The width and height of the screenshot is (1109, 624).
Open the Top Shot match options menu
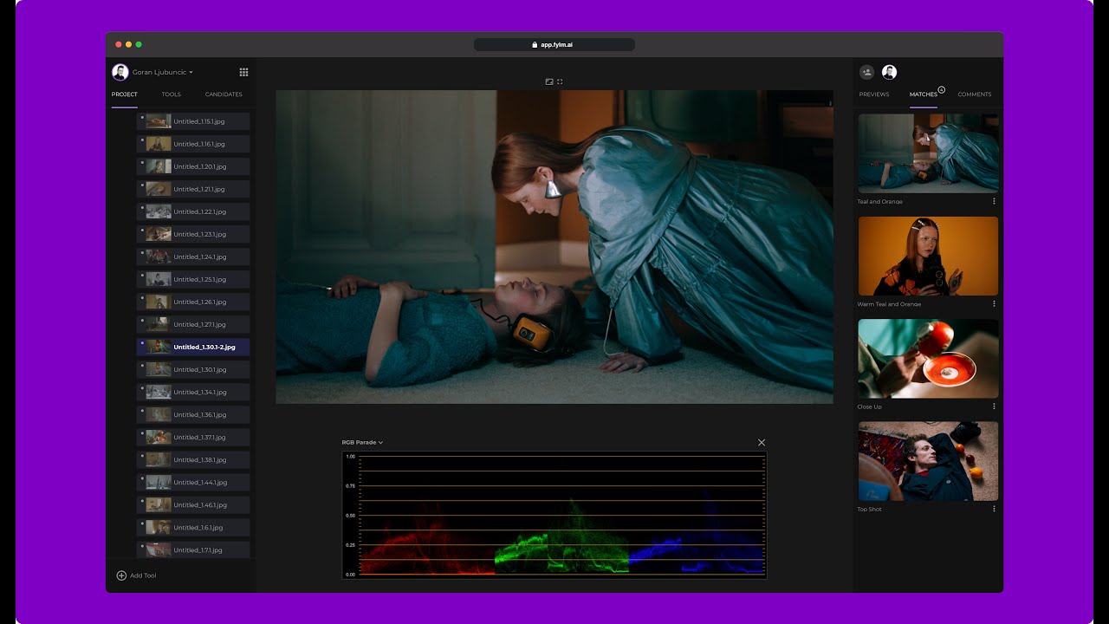[994, 510]
